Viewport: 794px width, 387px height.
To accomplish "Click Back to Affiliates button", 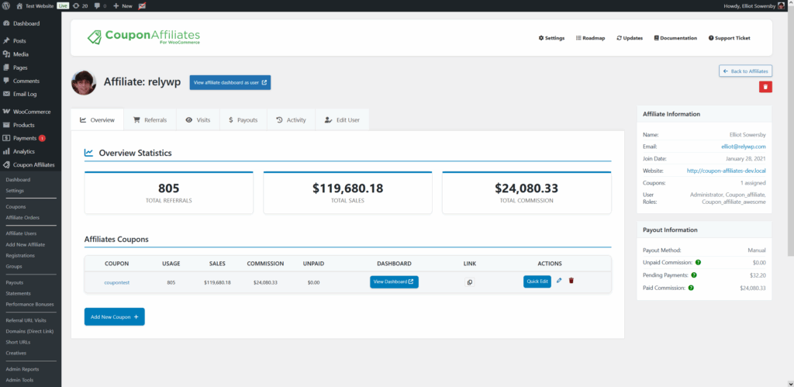I will 745,71.
